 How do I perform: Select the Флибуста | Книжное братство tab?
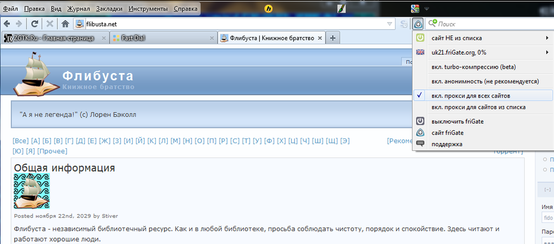coord(271,38)
